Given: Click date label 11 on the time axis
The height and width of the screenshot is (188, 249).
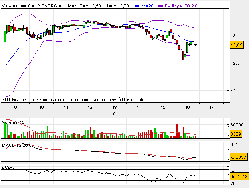Looking at the screenshot, I should (x=66, y=108).
